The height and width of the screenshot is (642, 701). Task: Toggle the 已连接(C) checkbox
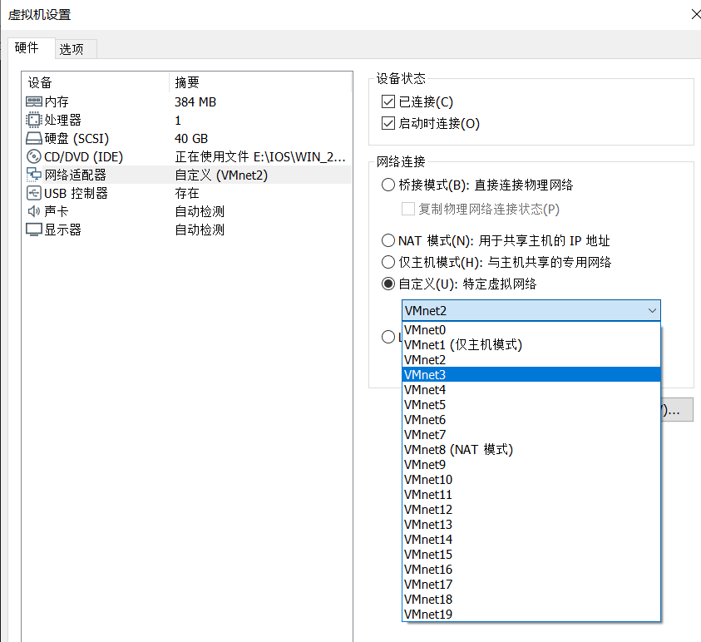tap(388, 102)
